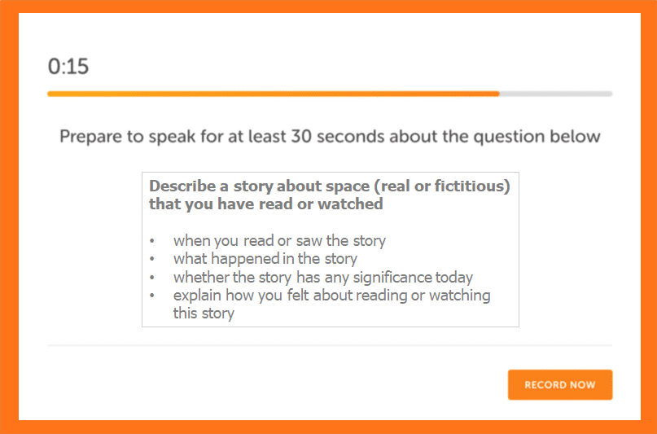Click 'explain how you felt about reading' line
The height and width of the screenshot is (434, 657).
[x=332, y=295]
